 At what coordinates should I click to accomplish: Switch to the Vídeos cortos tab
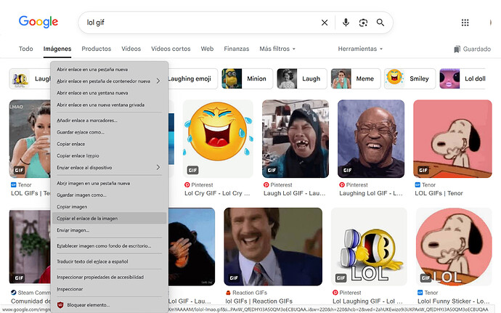(171, 49)
